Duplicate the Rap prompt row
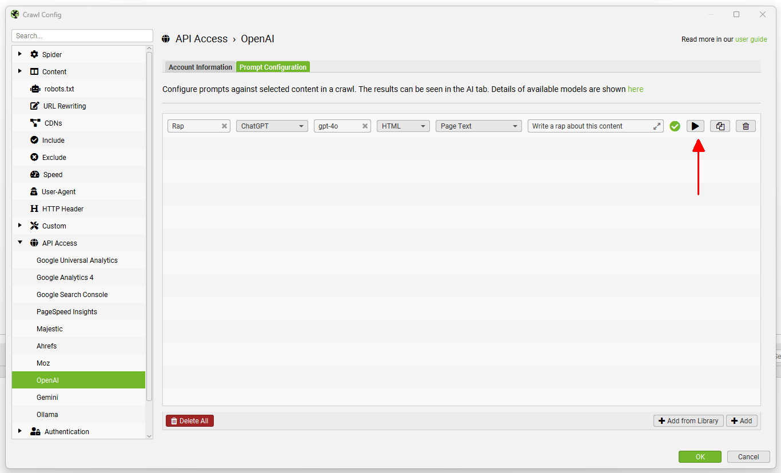This screenshot has height=473, width=781. point(720,126)
